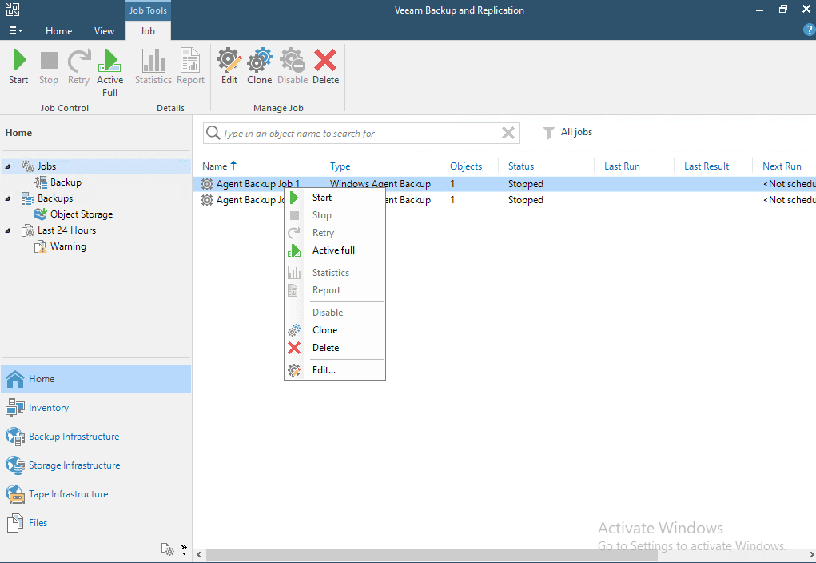
Task: Click the Veeam app icon in title bar
Action: 13,9
